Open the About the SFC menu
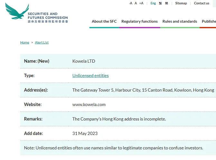216x160 pixels. tap(104, 22)
